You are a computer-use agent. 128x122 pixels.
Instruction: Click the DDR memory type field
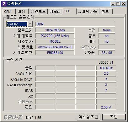pos(75,24)
